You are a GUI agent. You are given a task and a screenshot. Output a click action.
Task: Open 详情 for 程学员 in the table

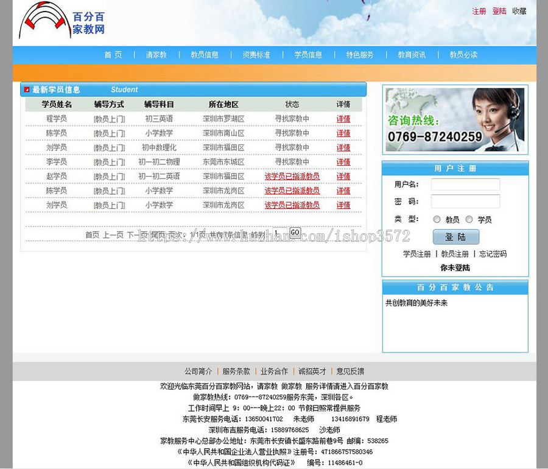[x=343, y=119]
